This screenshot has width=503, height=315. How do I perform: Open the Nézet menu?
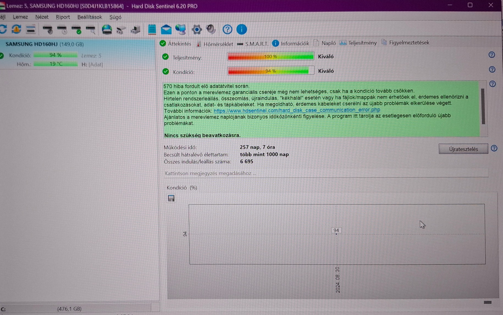pyautogui.click(x=42, y=17)
